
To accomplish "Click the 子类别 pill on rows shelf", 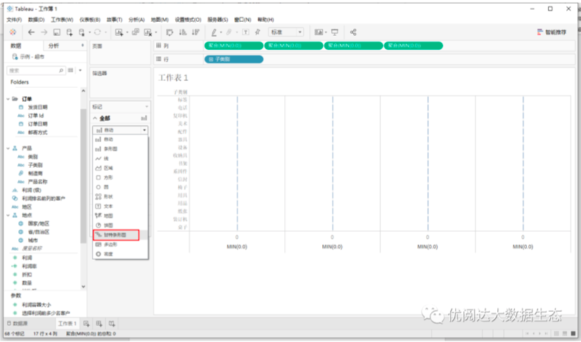I will click(x=234, y=59).
